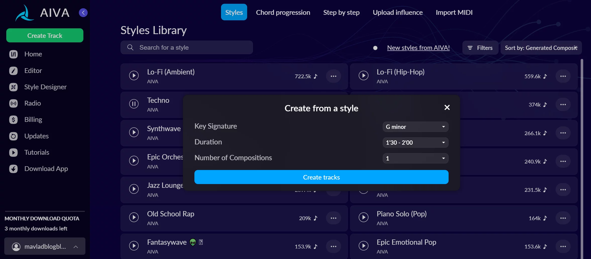Play the Synthwave style preview
Screen dimensions: 591x259
134,132
